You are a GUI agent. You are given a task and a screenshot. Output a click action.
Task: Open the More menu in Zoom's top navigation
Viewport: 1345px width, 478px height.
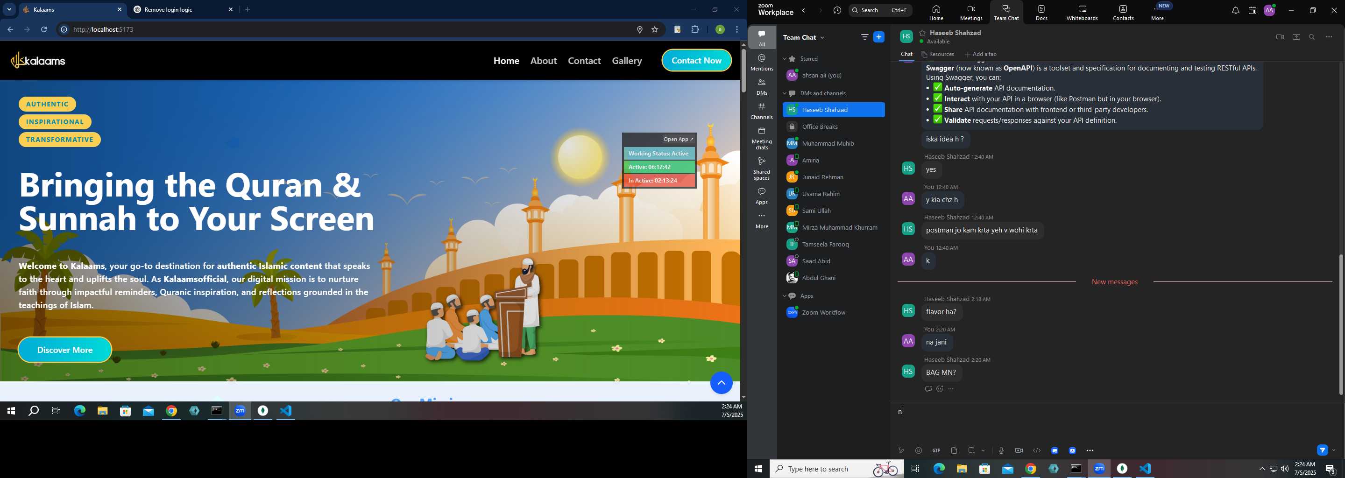[1158, 13]
